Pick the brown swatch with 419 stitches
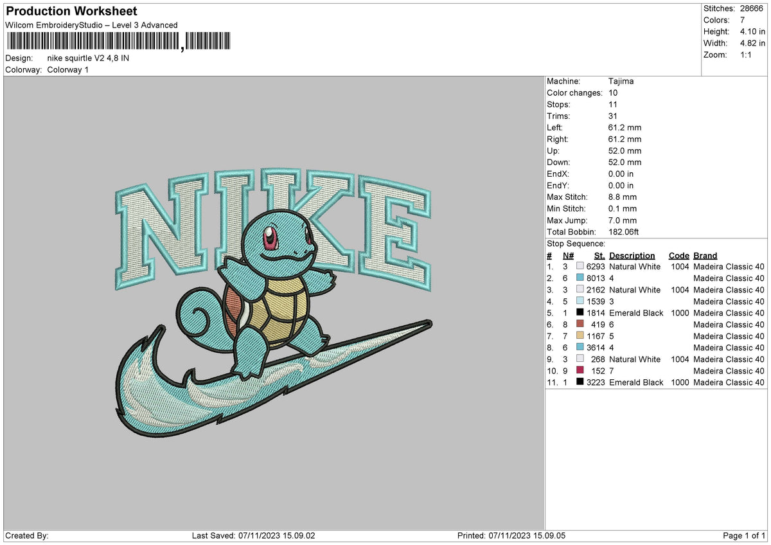This screenshot has width=771, height=545. [580, 324]
